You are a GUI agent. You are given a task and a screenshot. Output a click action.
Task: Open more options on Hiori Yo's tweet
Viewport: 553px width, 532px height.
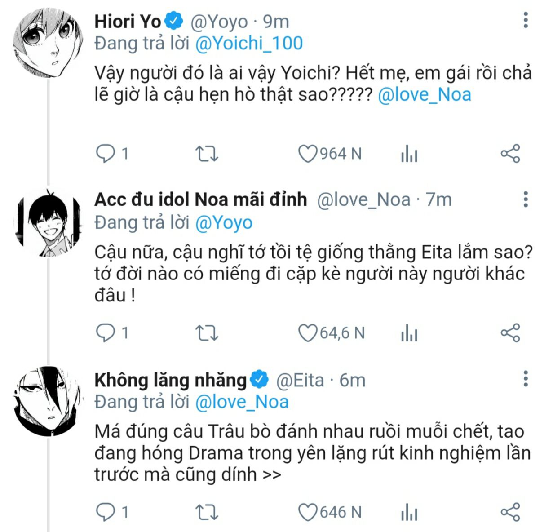coord(526,21)
